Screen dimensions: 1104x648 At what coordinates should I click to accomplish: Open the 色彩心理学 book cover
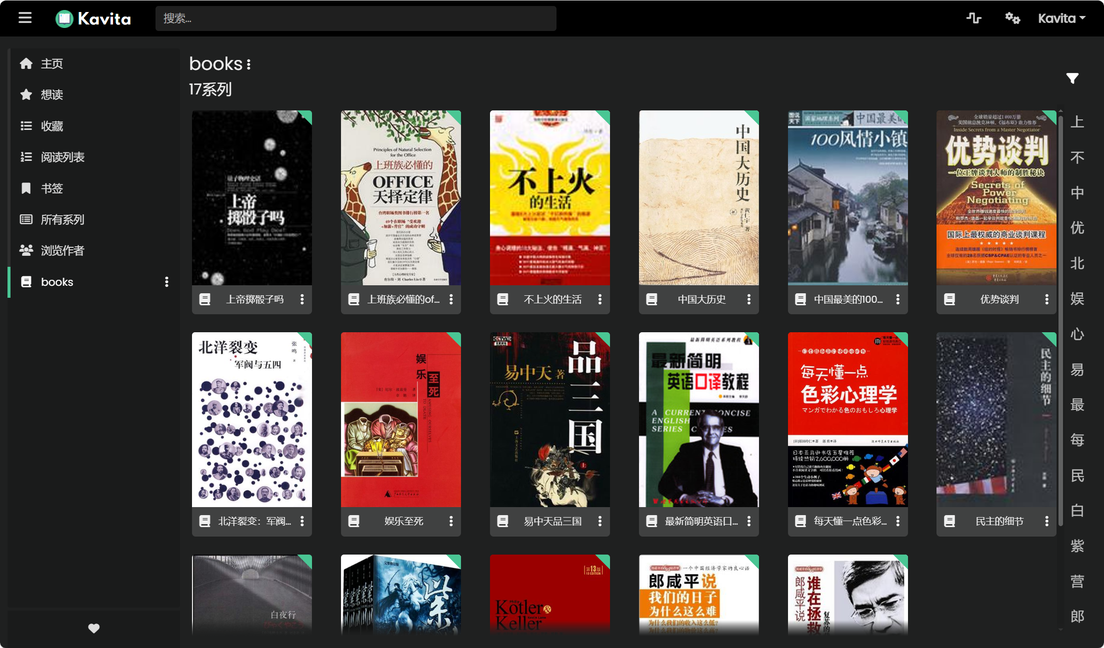[x=847, y=420]
